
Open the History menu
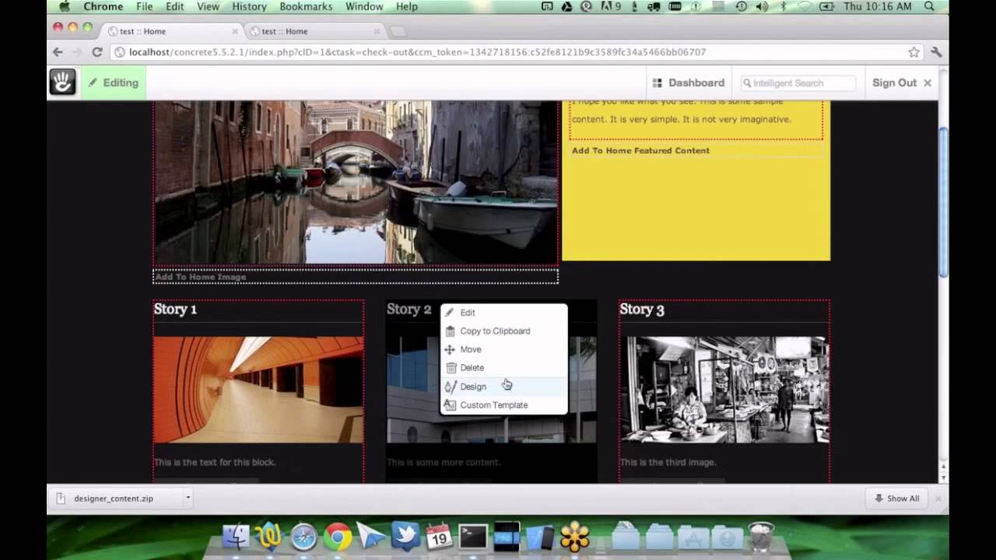[250, 6]
